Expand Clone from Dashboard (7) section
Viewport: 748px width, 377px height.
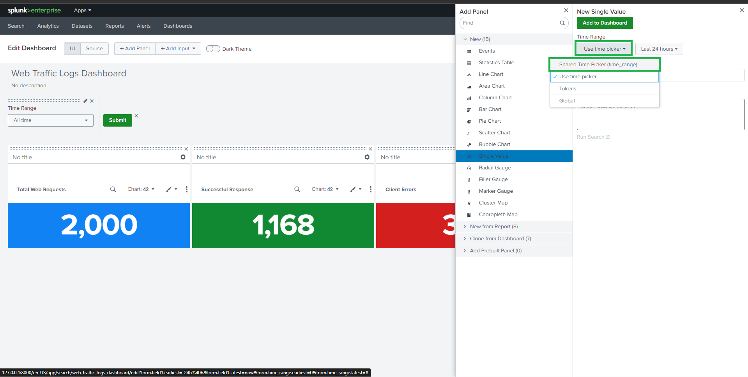coord(514,239)
